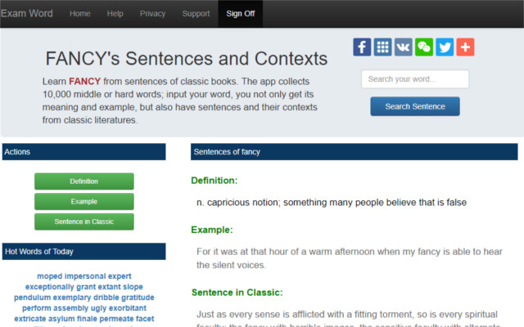Open the hot word 'moped'
The image size is (524, 327).
49,276
